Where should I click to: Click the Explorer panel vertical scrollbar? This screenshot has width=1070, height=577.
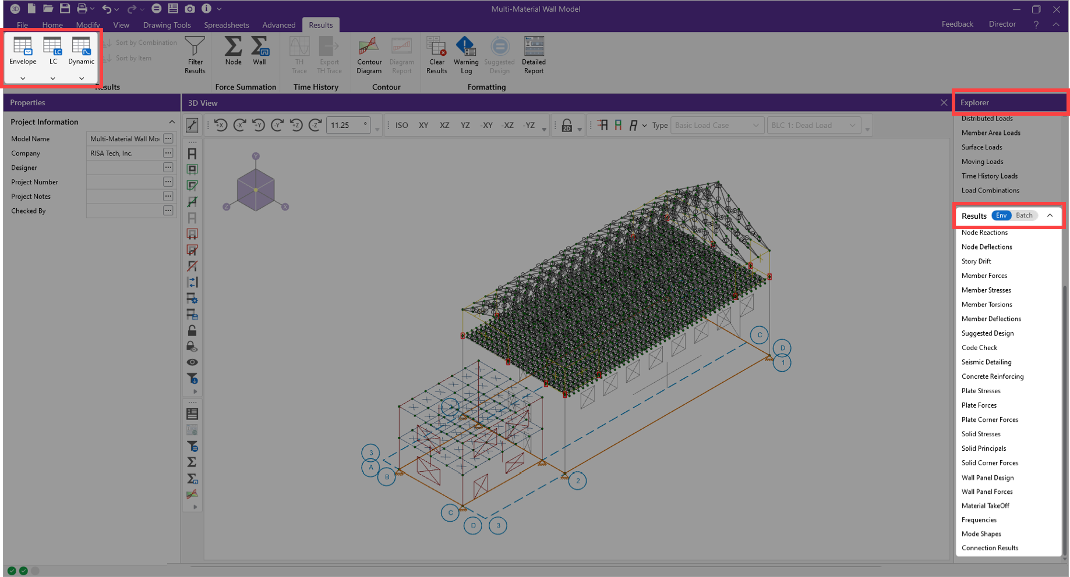1065,407
